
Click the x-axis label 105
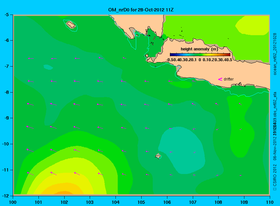click(141, 202)
